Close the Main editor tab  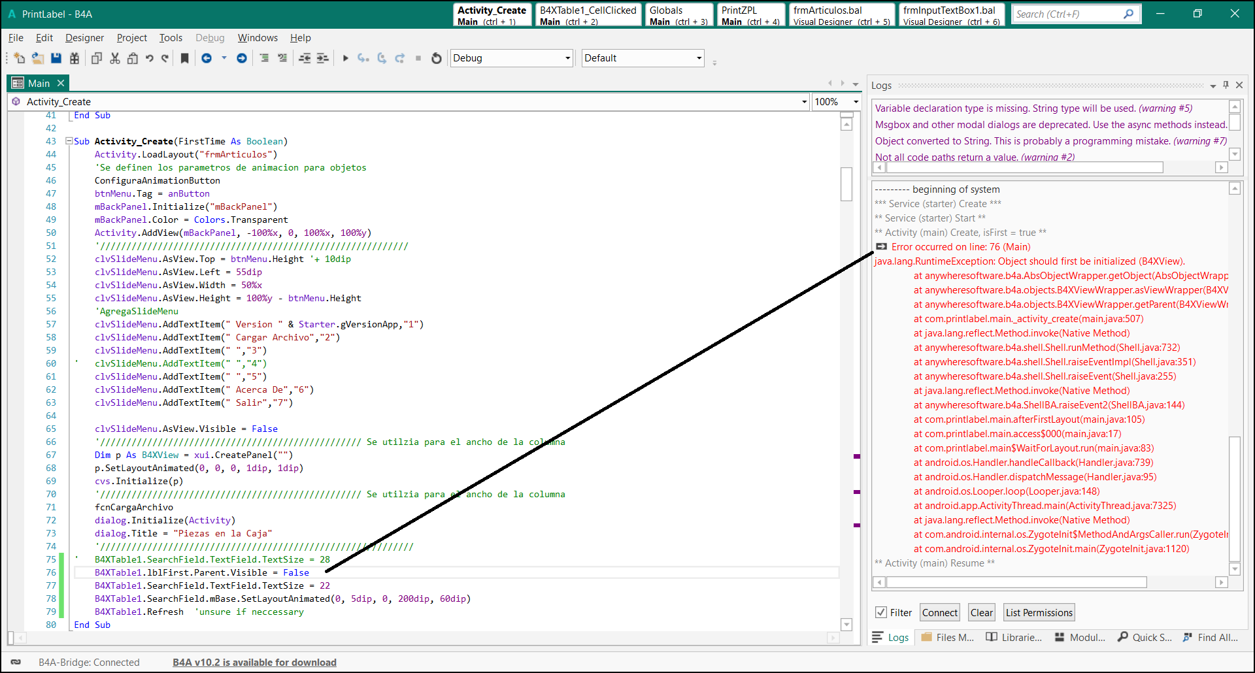tap(61, 83)
